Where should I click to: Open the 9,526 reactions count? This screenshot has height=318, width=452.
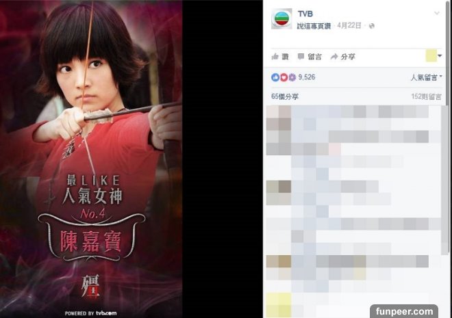coord(307,77)
